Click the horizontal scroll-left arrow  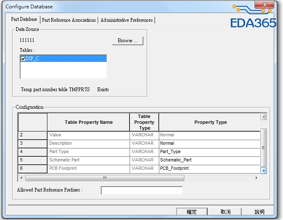click(21, 178)
